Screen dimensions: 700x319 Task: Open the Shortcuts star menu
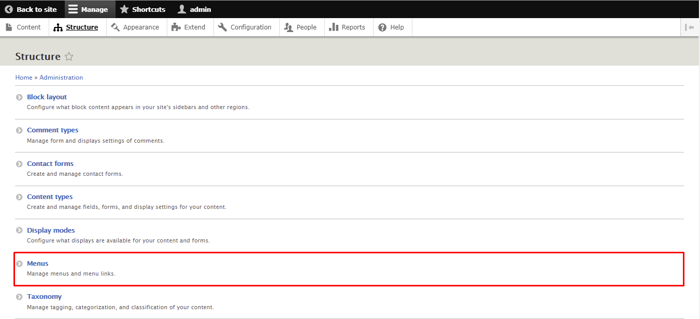142,9
